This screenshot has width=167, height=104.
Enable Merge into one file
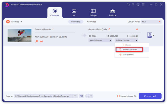pos(119,96)
